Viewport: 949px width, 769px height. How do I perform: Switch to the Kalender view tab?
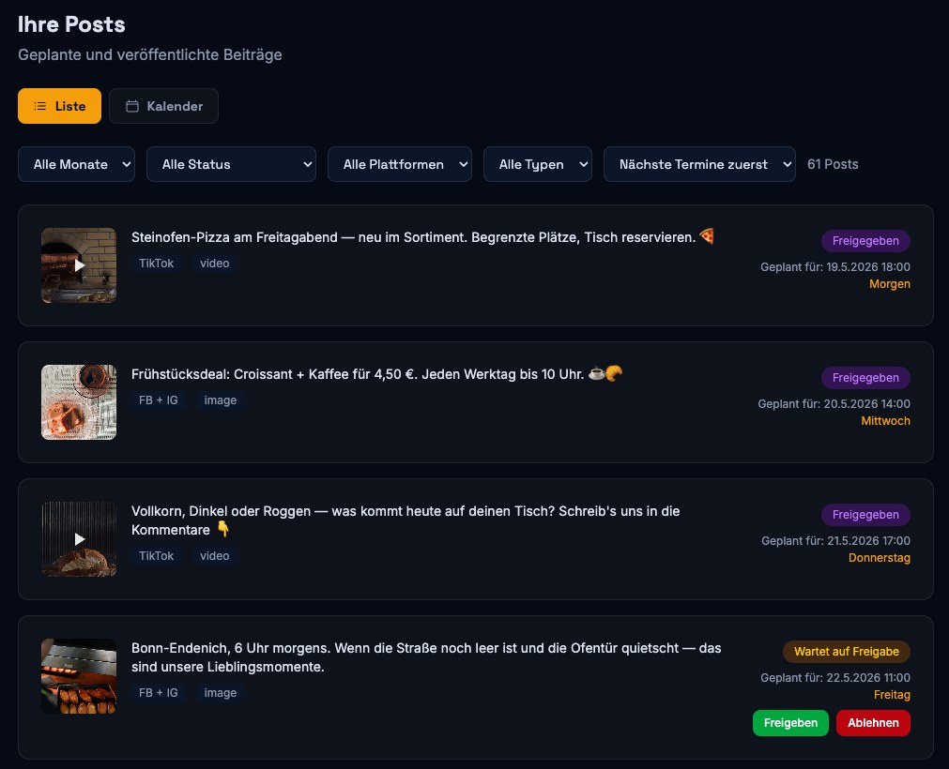click(x=163, y=106)
